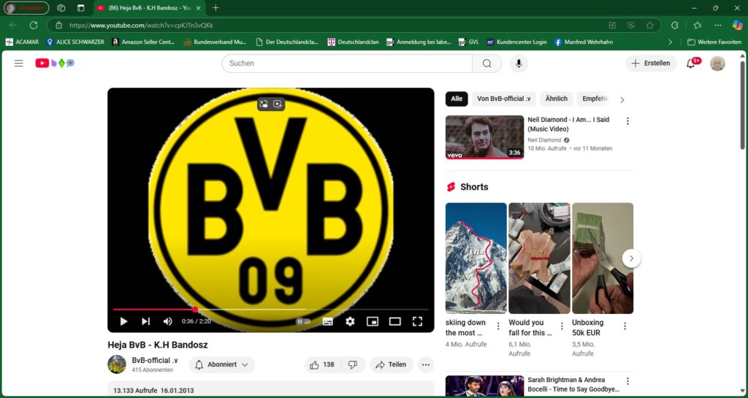
Task: Open options for Sarah Brightman video
Action: 627,381
